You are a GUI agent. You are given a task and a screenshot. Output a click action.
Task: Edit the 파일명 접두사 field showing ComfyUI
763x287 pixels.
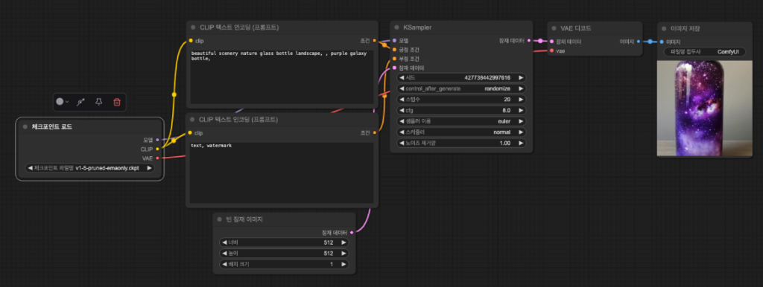(x=705, y=51)
